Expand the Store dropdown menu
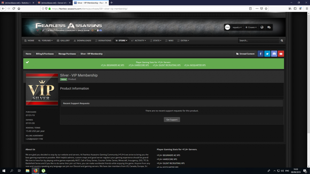Image resolution: width=310 pixels, height=174 pixels. point(121,40)
